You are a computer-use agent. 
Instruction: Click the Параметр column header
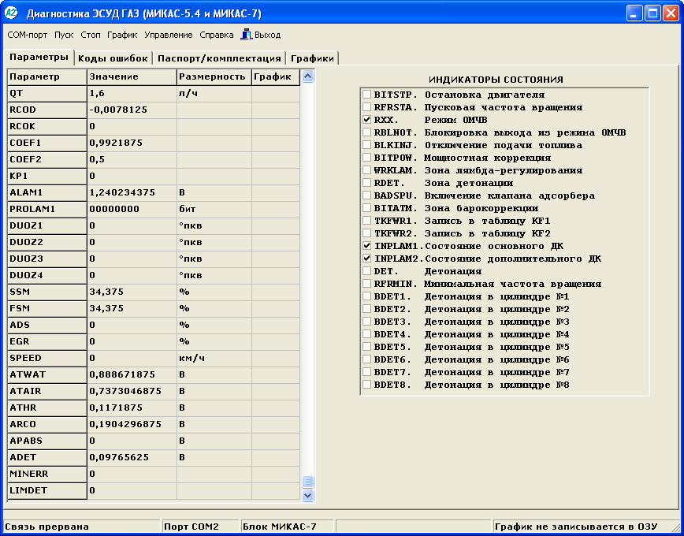point(47,76)
